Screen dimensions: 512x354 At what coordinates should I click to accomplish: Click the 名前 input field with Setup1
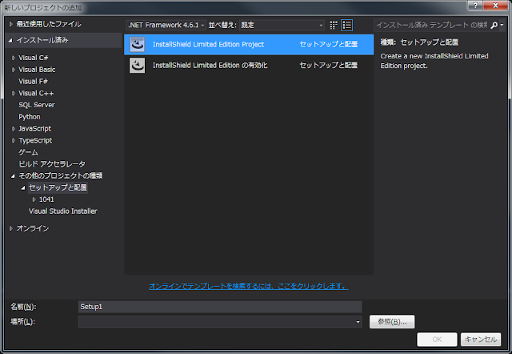tap(220, 307)
